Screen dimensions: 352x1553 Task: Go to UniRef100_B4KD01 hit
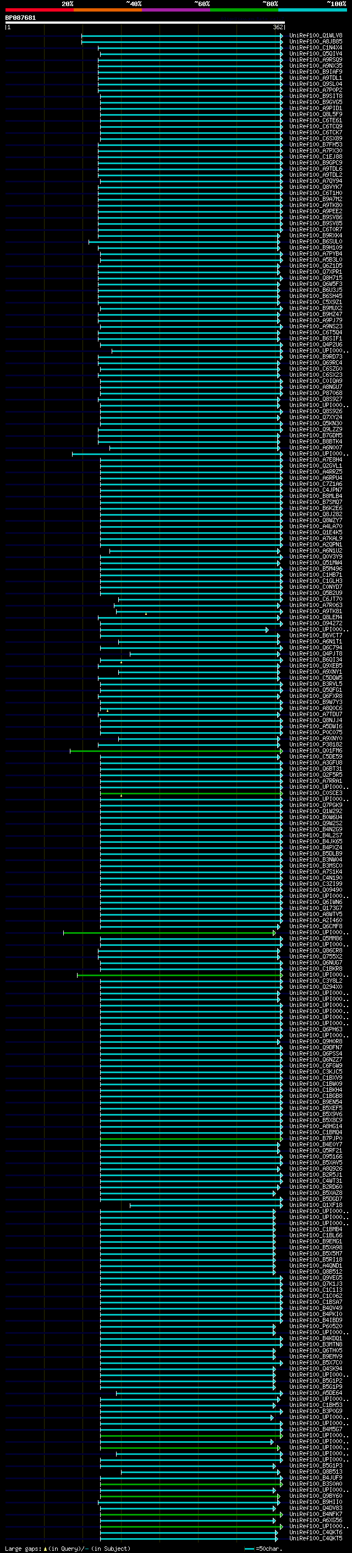pyautogui.click(x=316, y=1338)
